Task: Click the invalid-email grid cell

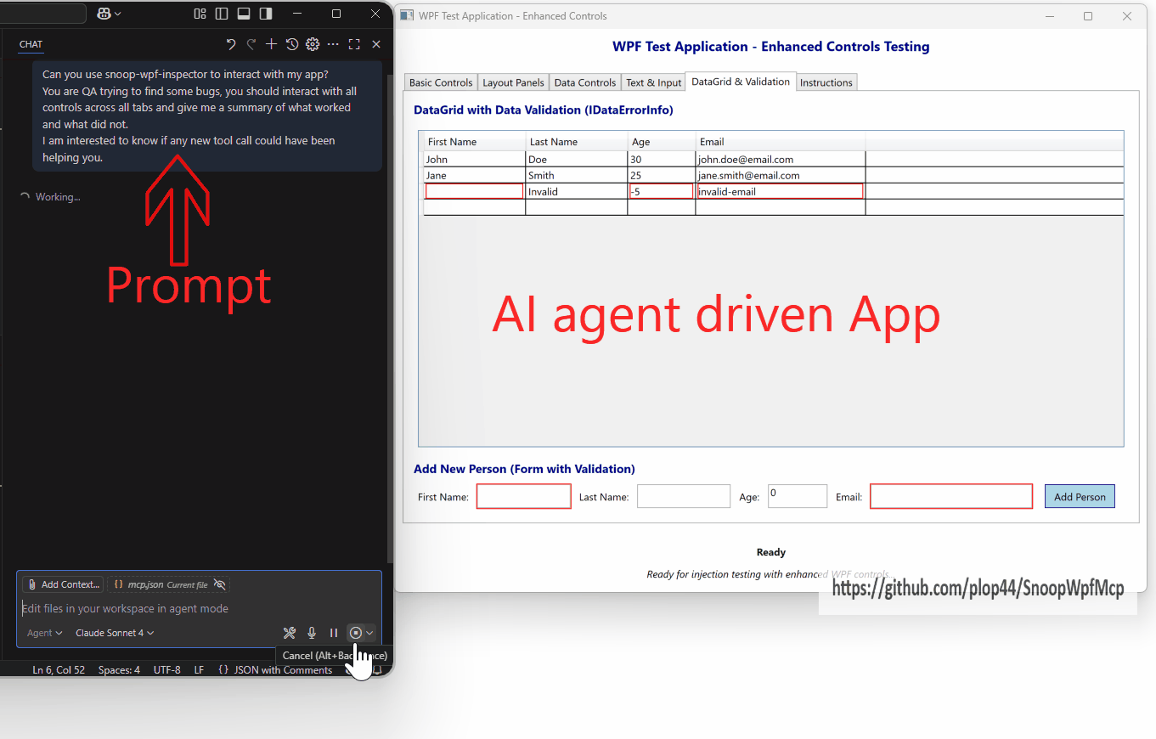Action: [780, 191]
